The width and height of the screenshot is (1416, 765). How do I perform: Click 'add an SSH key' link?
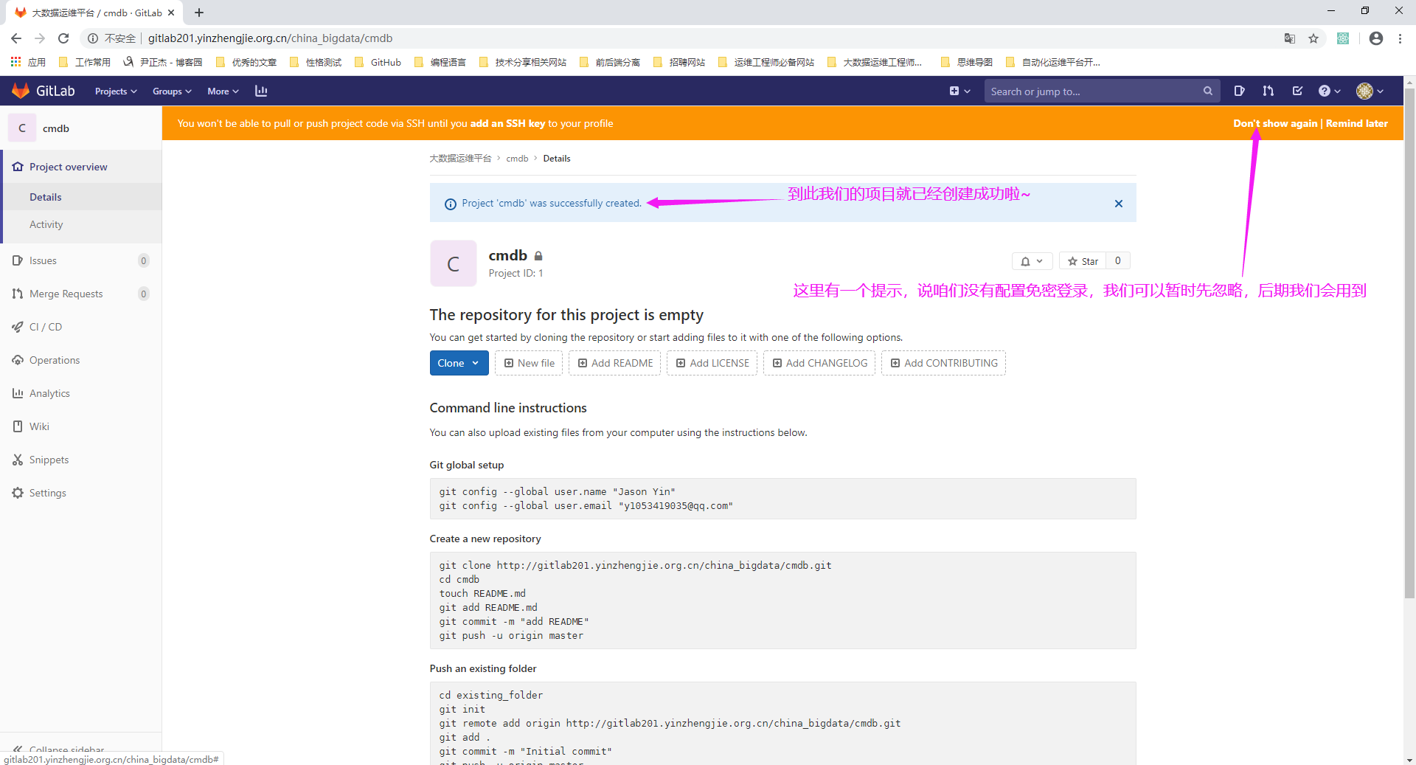tap(507, 123)
